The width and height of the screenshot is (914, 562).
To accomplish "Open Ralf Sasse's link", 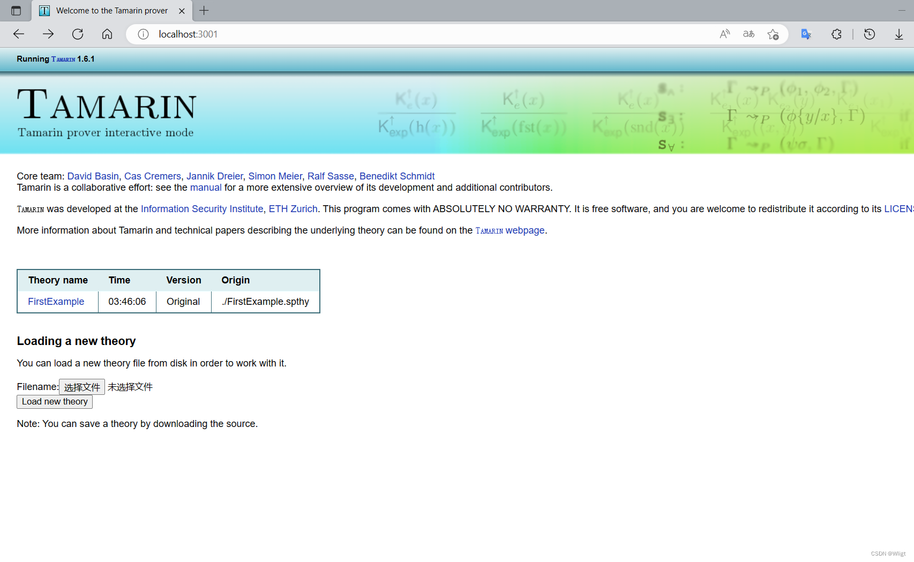I will 331,176.
